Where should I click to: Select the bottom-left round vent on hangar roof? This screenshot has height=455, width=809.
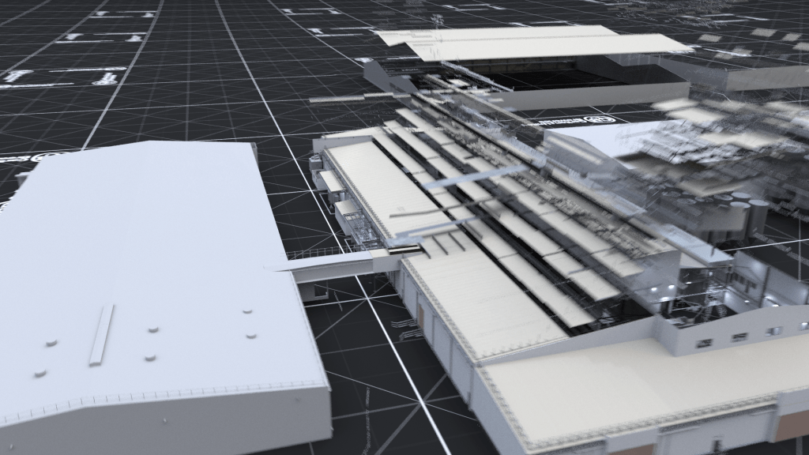click(x=40, y=373)
